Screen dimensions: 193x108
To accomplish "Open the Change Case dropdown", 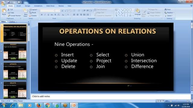I will pos(63,15).
